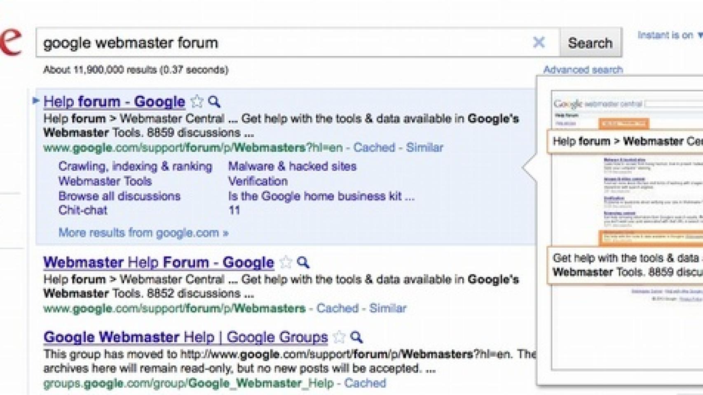Star the Webmaster Help Forum result
Viewport: 703px width, 395px height.
286,262
